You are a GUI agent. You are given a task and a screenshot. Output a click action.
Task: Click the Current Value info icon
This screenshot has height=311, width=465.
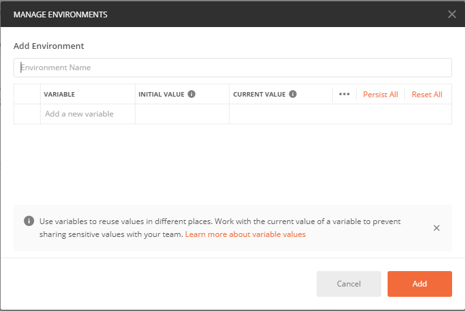[293, 94]
